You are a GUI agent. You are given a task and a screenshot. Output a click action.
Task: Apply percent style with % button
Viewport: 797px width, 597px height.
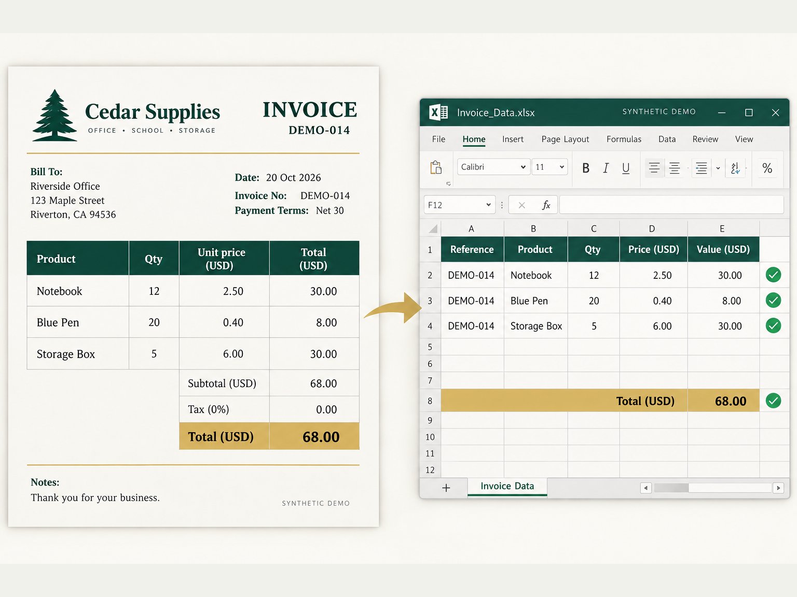pos(767,168)
